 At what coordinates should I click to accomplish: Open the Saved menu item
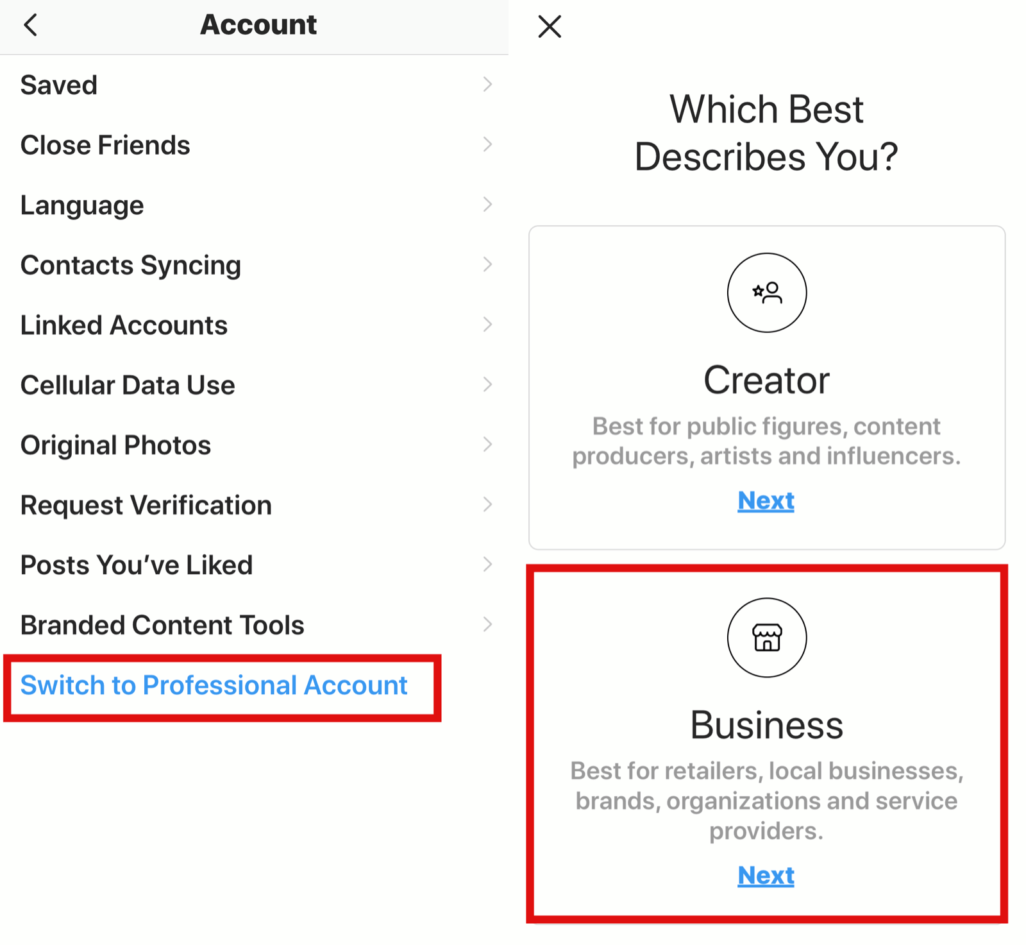click(255, 85)
